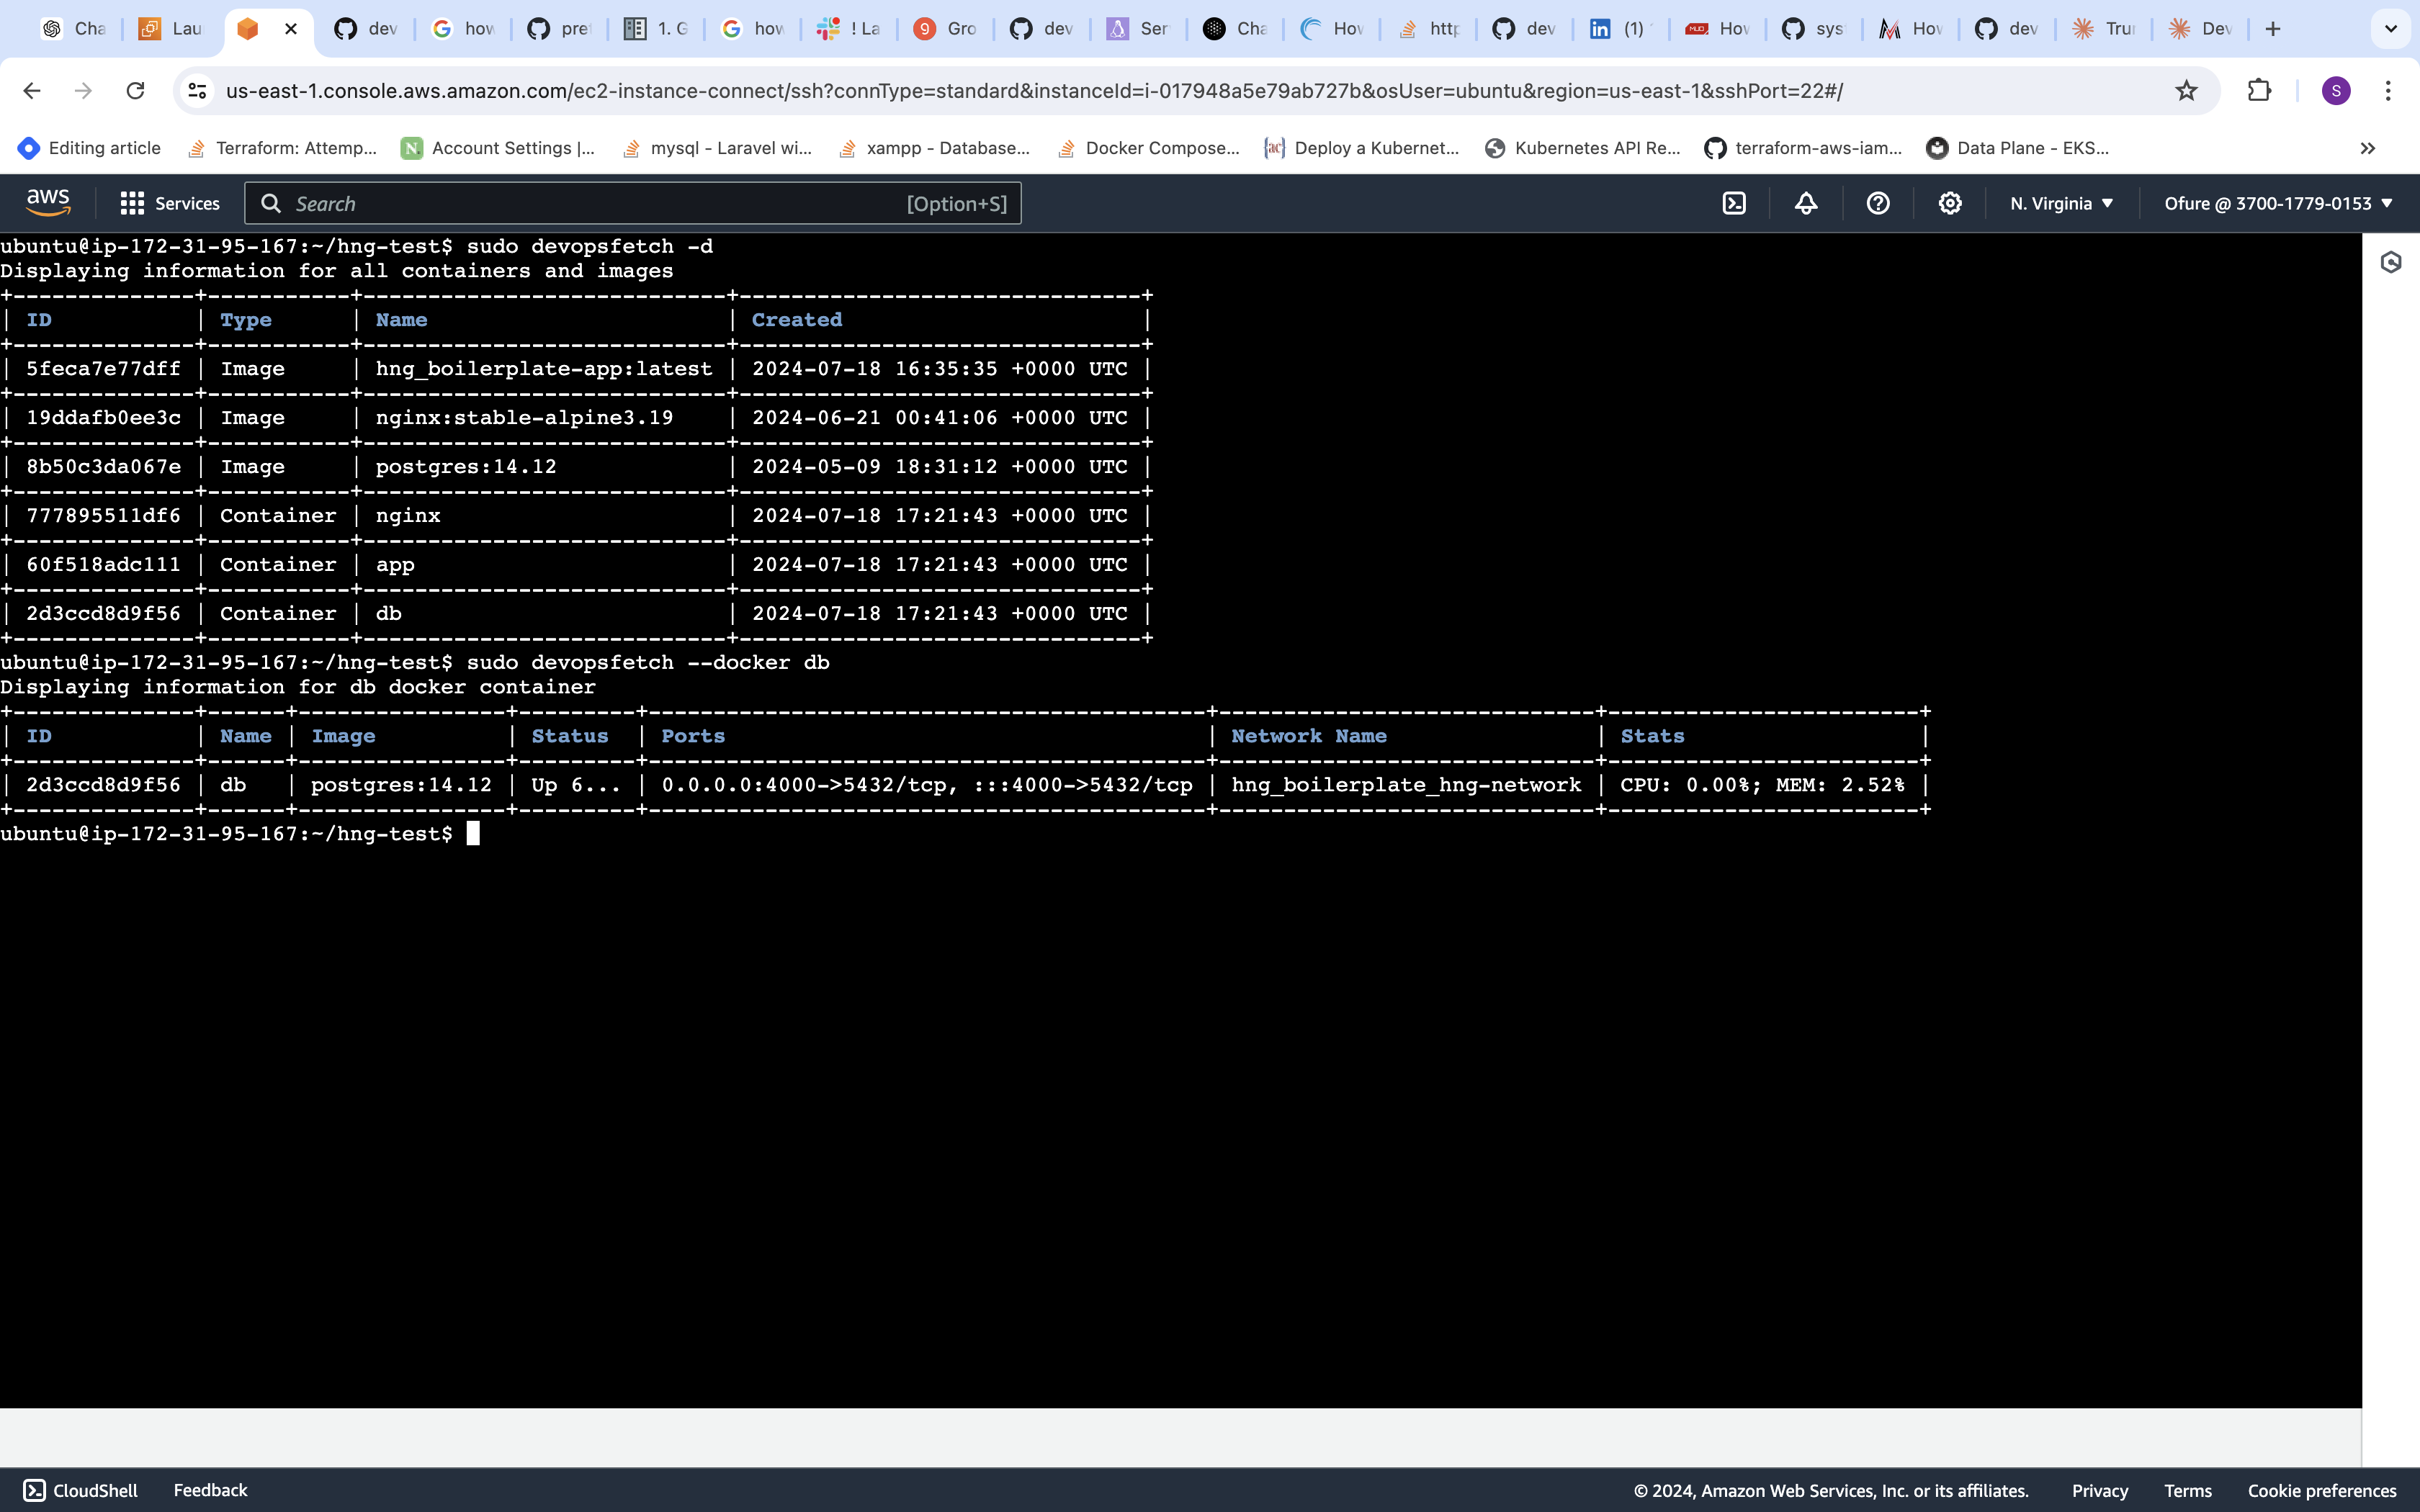Click into the AWS Search field

click(x=600, y=203)
